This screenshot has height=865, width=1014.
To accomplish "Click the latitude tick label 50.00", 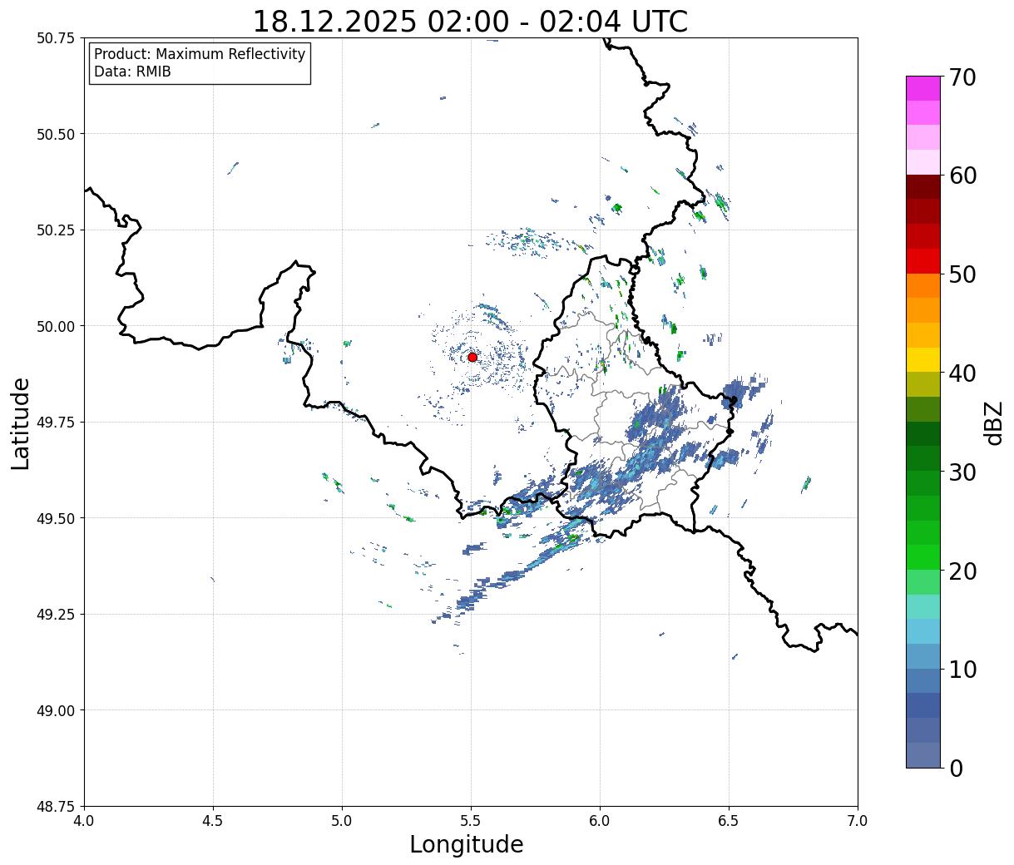I will (x=55, y=326).
